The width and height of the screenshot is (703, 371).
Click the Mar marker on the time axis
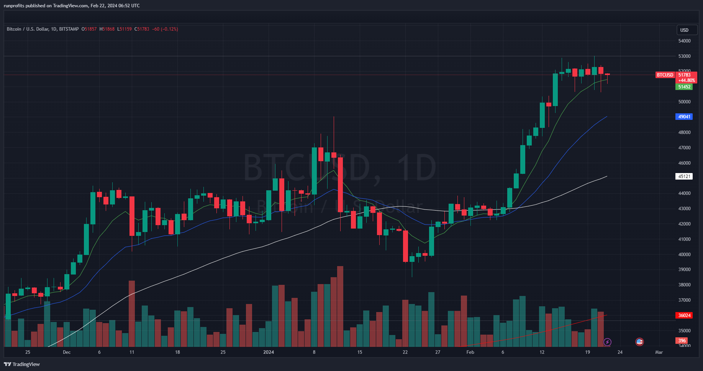(x=659, y=352)
